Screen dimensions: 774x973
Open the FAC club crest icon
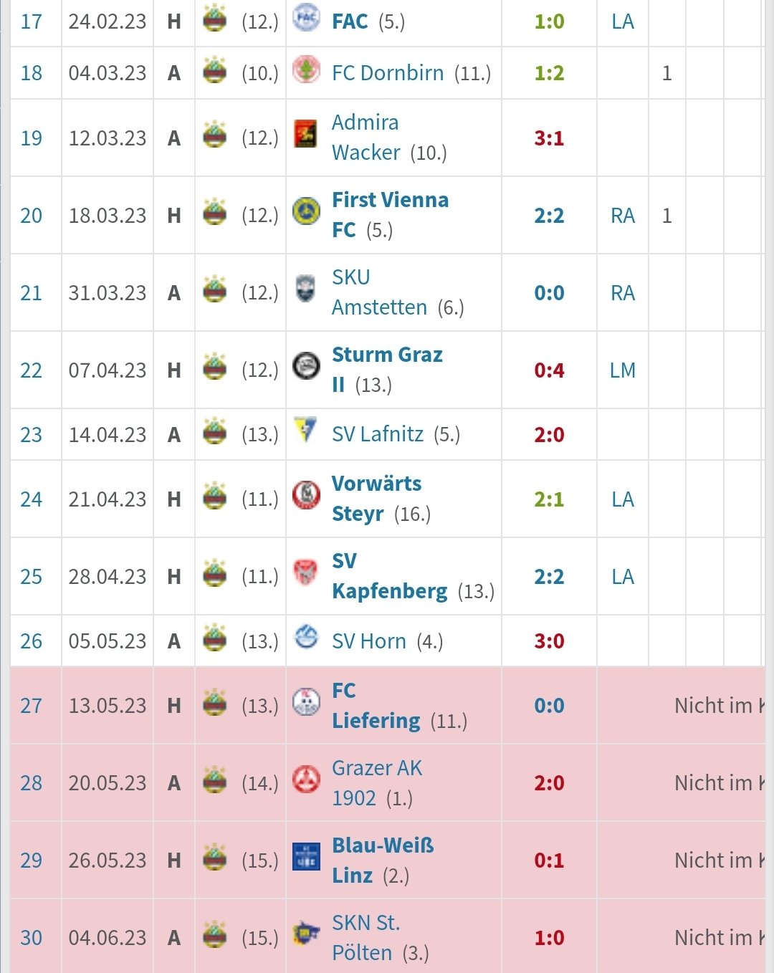[306, 19]
